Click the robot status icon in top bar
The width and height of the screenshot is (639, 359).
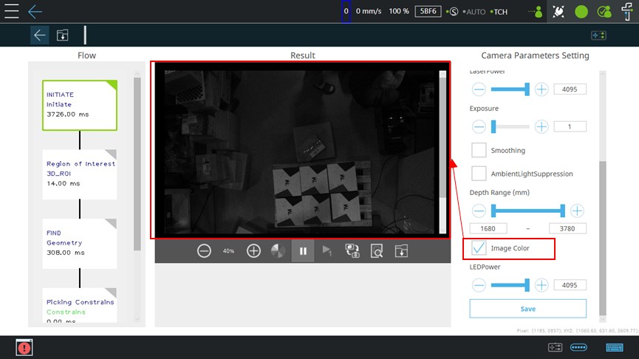(x=558, y=11)
